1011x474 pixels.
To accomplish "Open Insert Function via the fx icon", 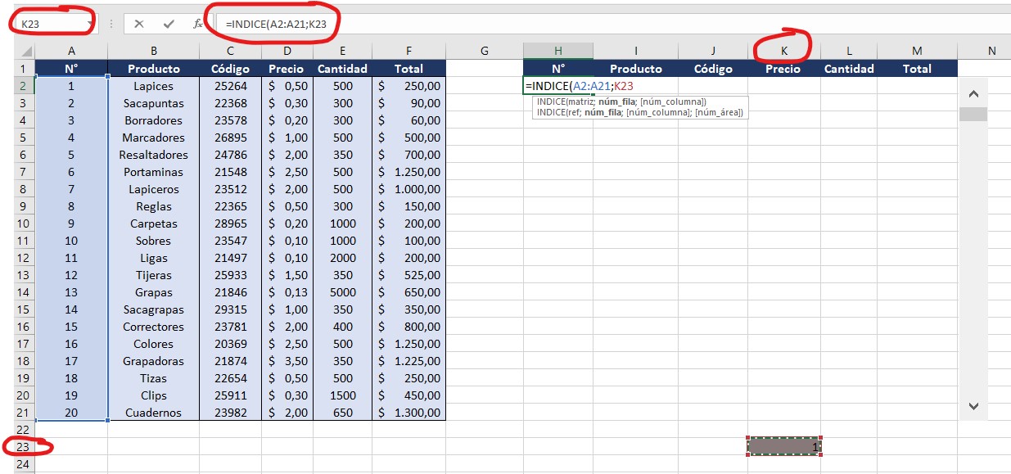I will tap(198, 24).
